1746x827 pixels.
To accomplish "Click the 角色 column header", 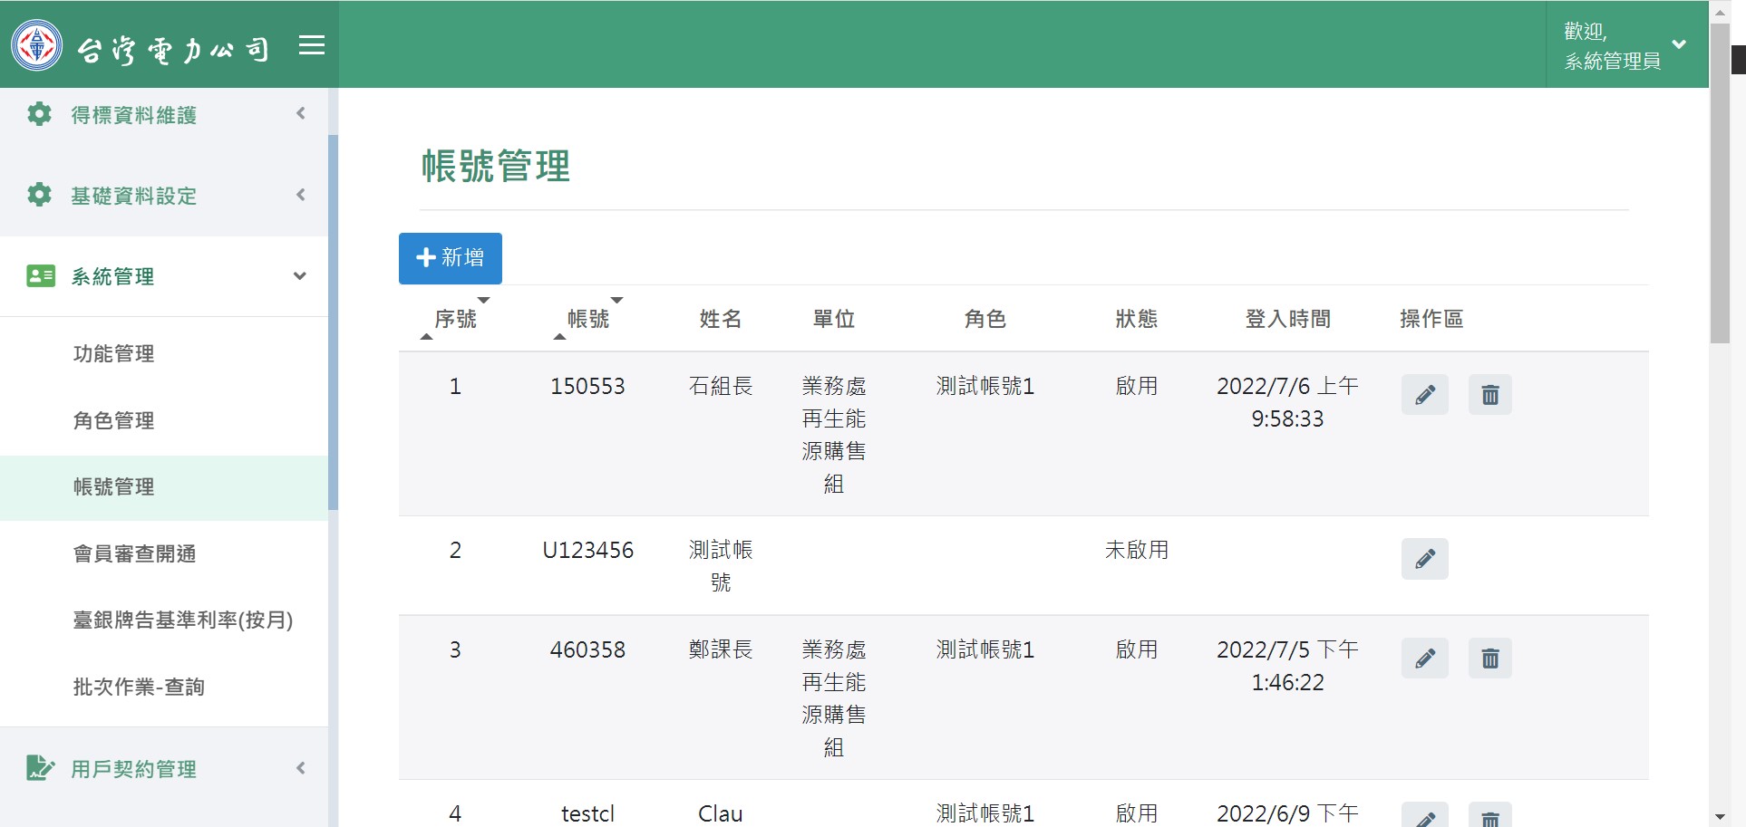I will point(985,319).
